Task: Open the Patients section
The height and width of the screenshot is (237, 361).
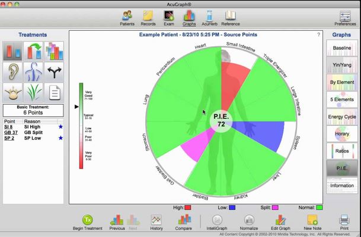Action: 127,18
